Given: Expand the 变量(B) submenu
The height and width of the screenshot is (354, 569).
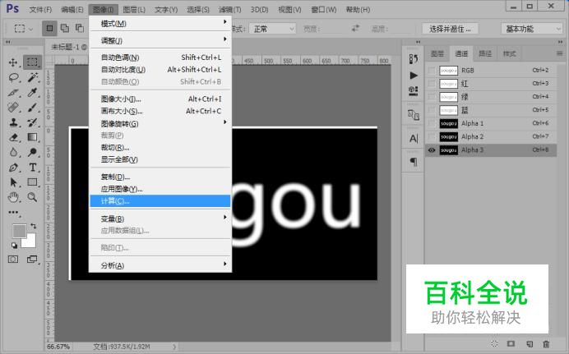Looking at the screenshot, I should click(x=160, y=218).
